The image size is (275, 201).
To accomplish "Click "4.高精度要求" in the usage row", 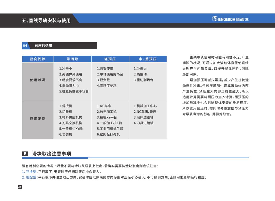I will 106,86.
